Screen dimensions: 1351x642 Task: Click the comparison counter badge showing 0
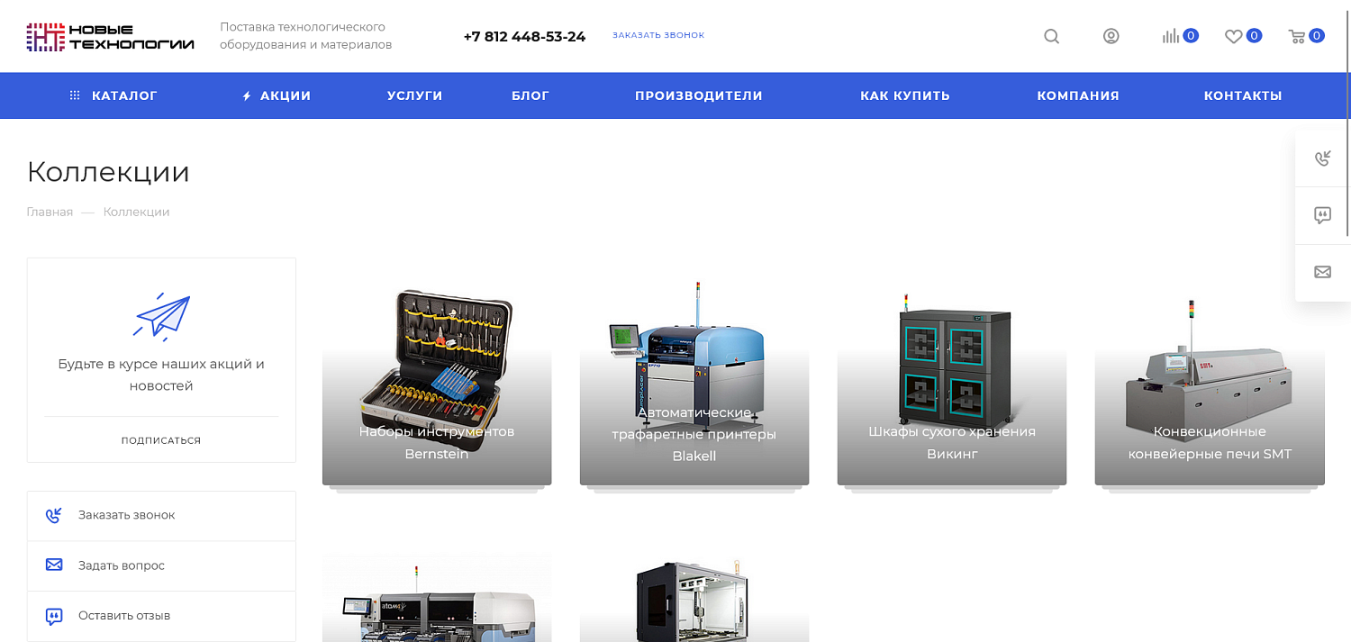click(1191, 36)
